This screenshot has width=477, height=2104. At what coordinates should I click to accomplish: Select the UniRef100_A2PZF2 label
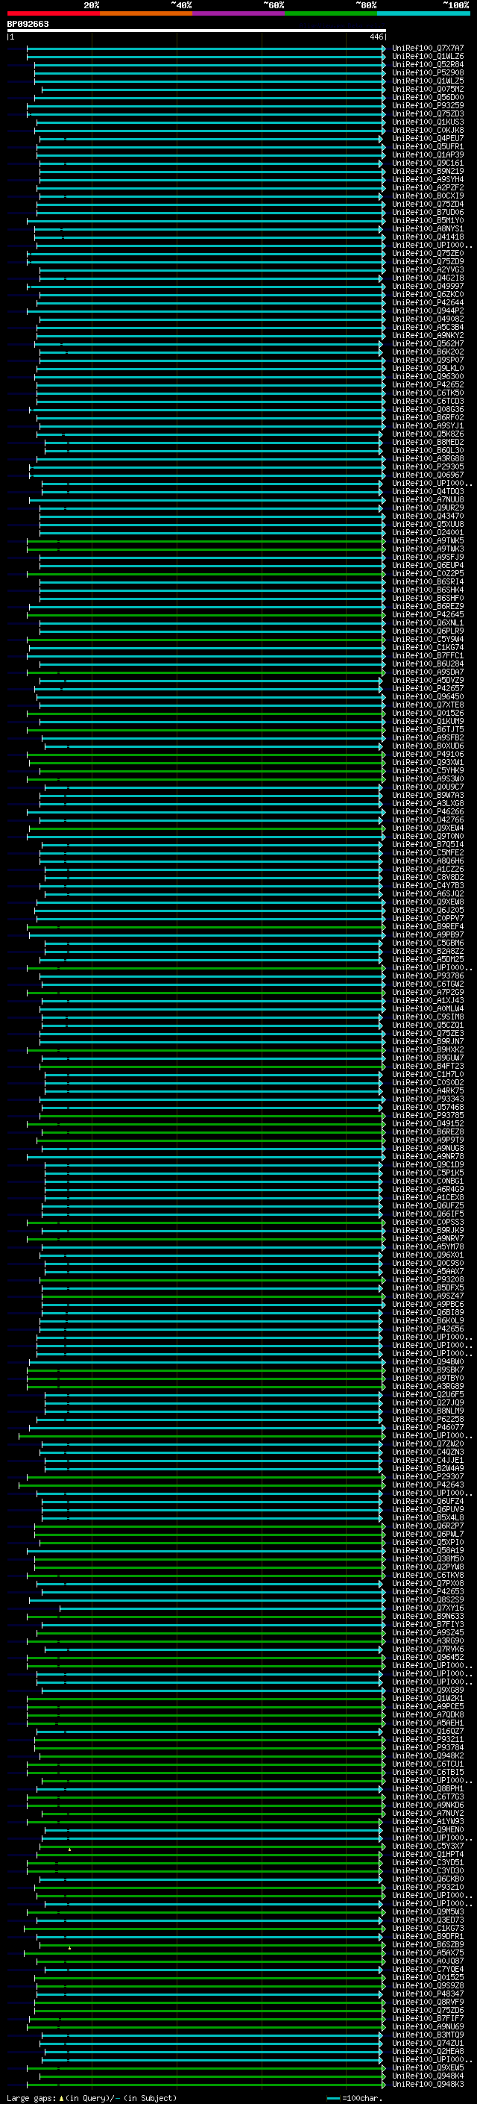pyautogui.click(x=427, y=188)
